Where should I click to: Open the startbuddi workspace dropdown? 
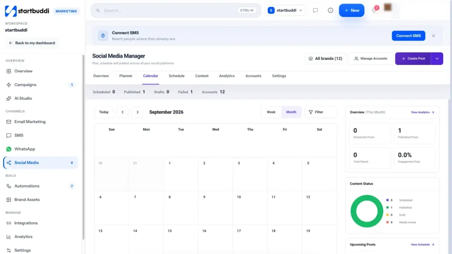pyautogui.click(x=285, y=11)
